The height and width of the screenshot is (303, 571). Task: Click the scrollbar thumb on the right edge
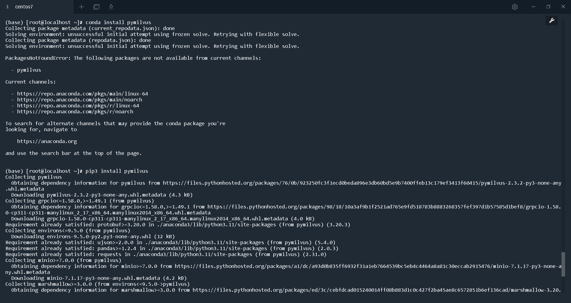pos(563,264)
